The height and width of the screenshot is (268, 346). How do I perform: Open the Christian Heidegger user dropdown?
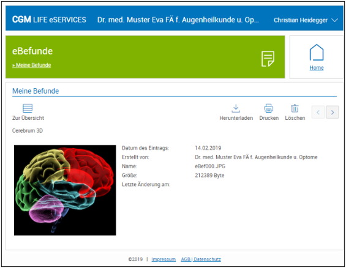306,20
